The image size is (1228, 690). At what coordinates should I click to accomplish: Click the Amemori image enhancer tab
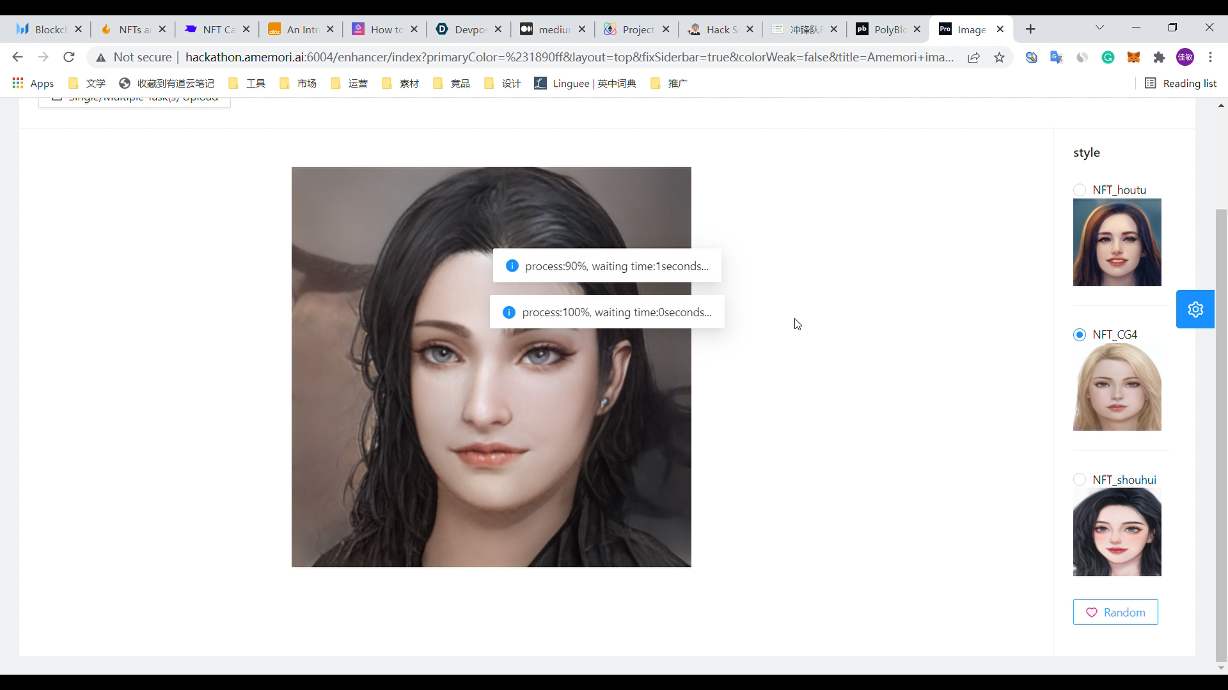[972, 29]
